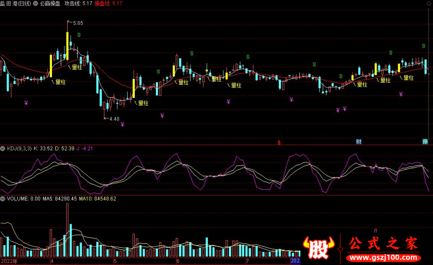Click green S sell signal beside 5.85 peak
This screenshot has height=265, width=433.
pyautogui.click(x=79, y=35)
